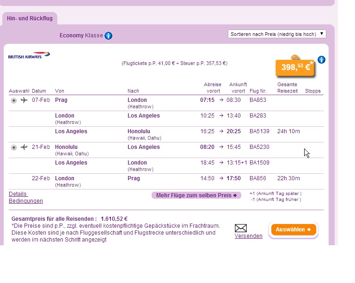The height and width of the screenshot is (283, 355).
Task: Click flight number BA856
Action: (257, 178)
